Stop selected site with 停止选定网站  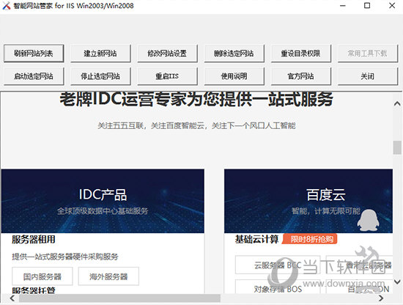pos(100,76)
